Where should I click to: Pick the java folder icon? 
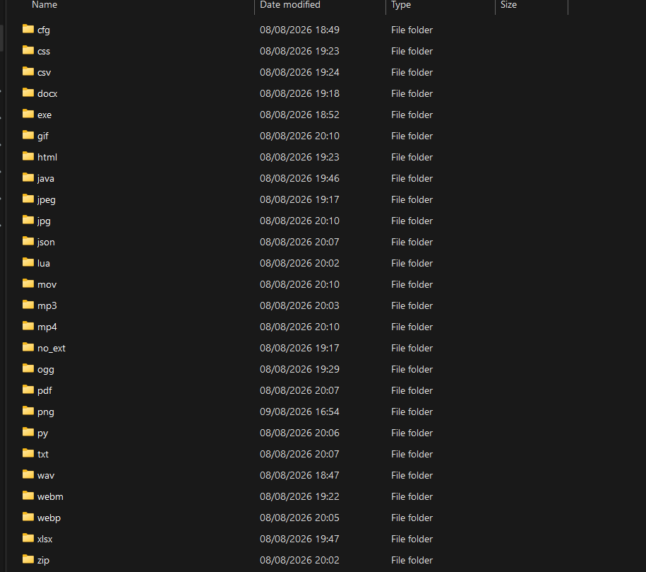pos(28,177)
